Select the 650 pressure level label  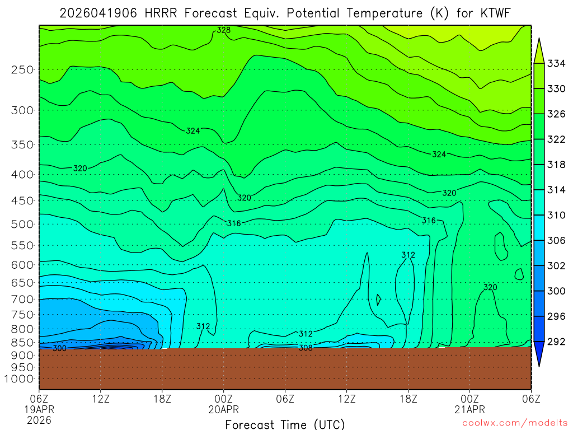[x=22, y=283]
